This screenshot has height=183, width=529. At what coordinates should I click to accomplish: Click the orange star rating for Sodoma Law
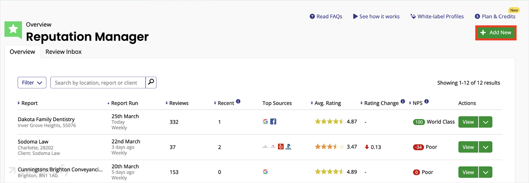329,146
